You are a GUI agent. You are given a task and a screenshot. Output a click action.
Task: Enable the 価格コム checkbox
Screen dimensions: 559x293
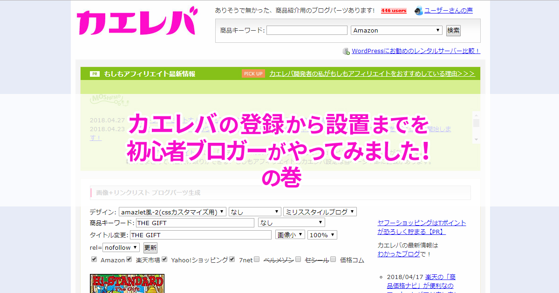[x=334, y=260]
